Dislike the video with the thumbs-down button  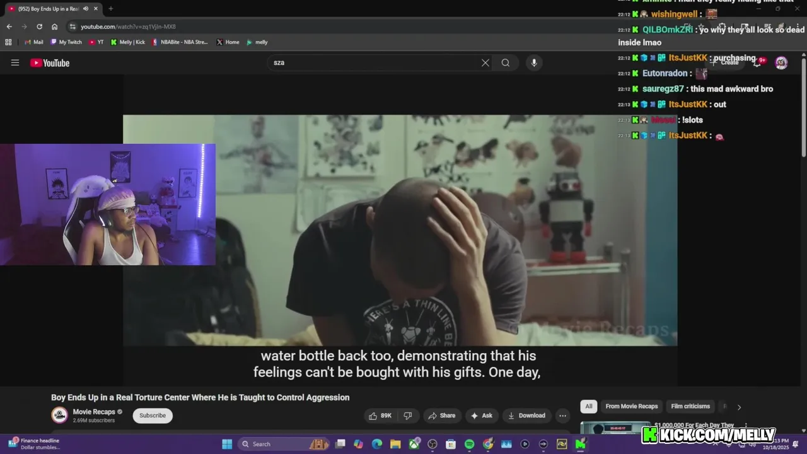coord(408,416)
